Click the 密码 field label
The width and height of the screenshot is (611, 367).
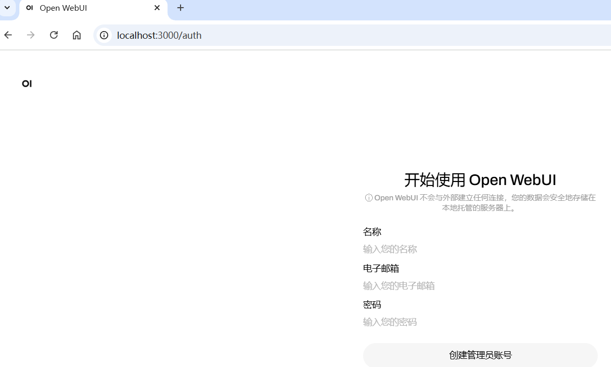(x=372, y=305)
